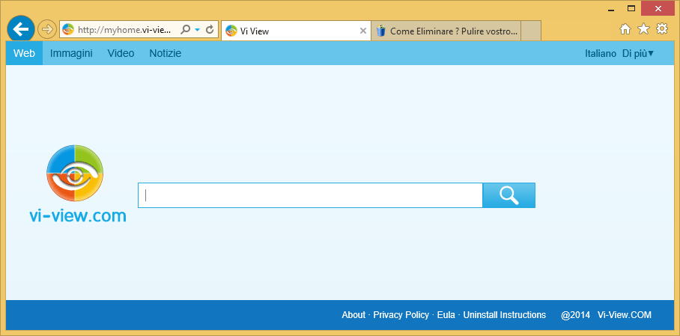Image resolution: width=680 pixels, height=336 pixels.
Task: Close the Vi View tab
Action: (x=363, y=31)
